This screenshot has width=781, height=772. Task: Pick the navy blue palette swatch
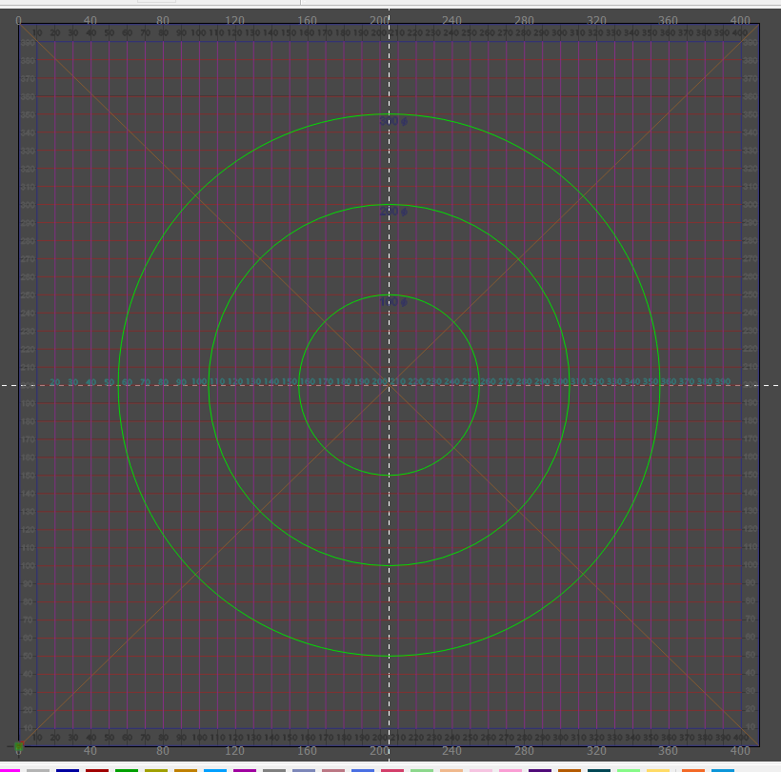68,769
